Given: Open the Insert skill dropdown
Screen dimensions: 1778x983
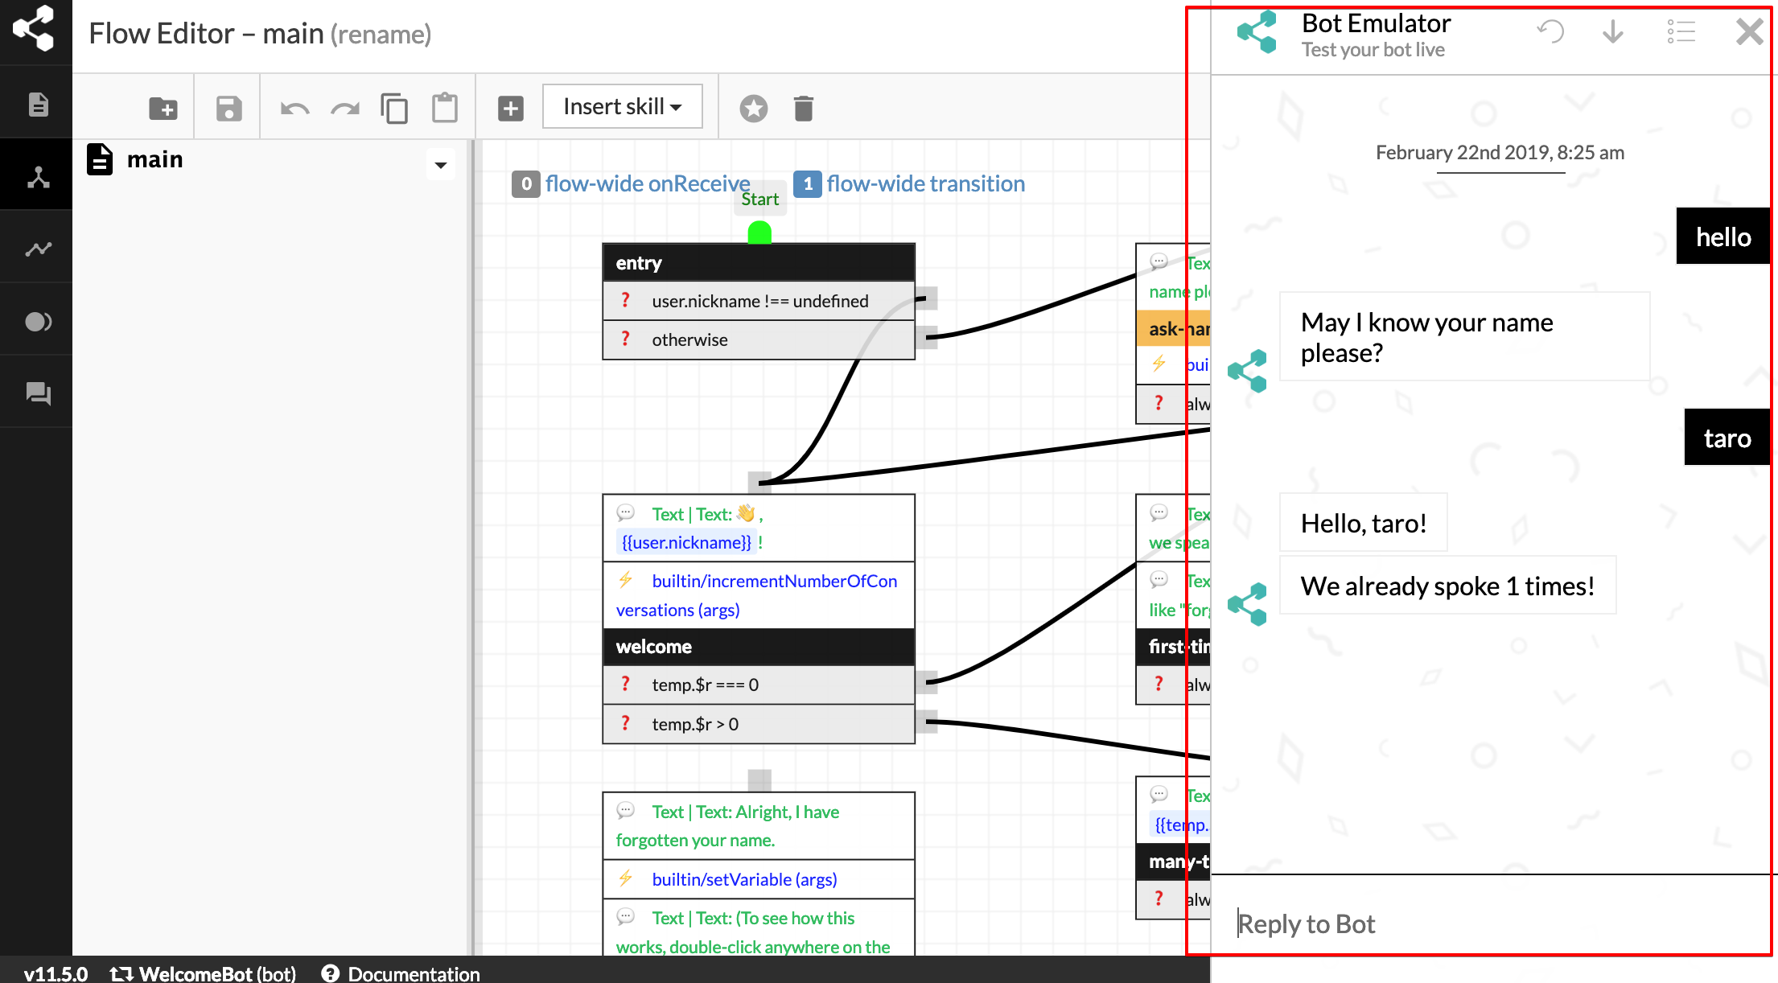Looking at the screenshot, I should pos(622,105).
